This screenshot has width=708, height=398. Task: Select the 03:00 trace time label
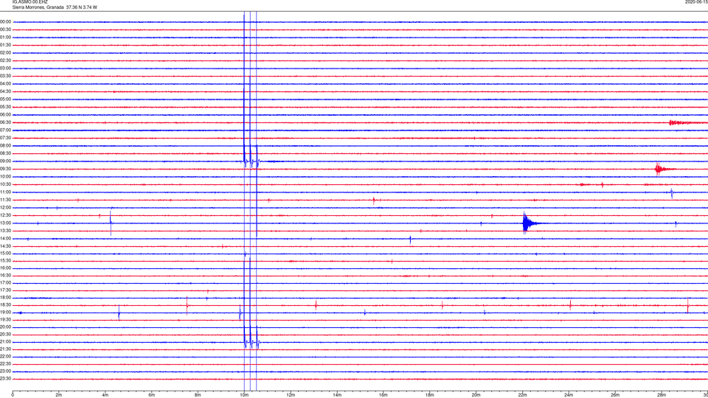[x=5, y=68]
